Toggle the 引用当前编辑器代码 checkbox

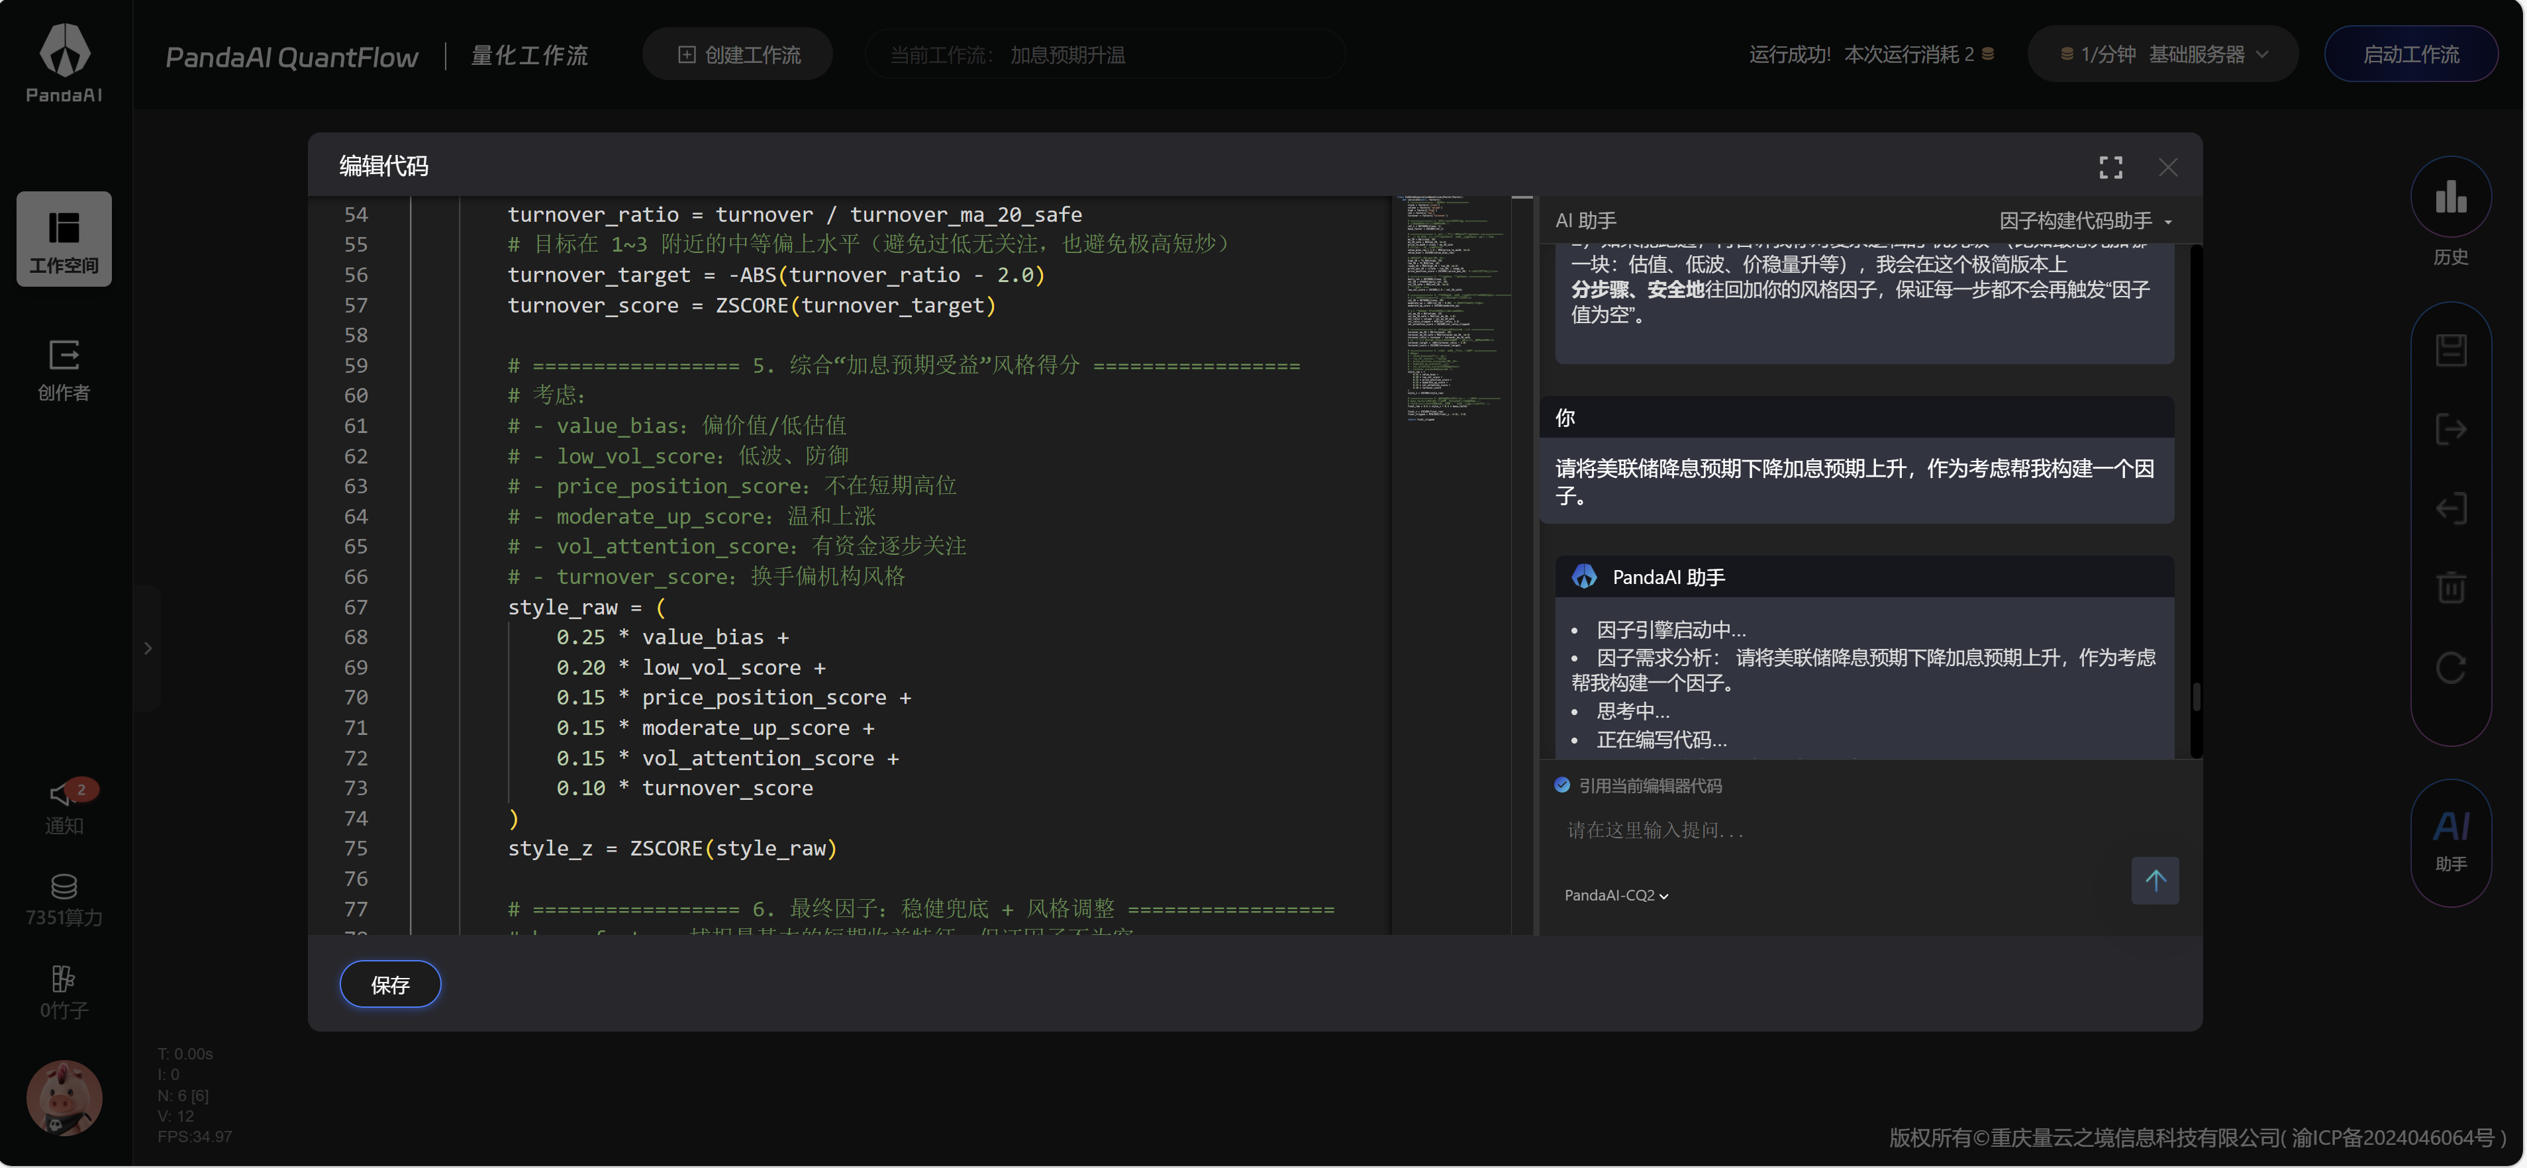coord(1563,785)
